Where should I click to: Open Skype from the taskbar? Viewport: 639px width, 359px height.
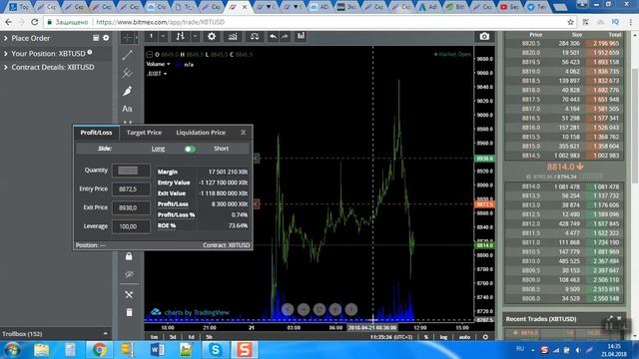[x=216, y=350]
